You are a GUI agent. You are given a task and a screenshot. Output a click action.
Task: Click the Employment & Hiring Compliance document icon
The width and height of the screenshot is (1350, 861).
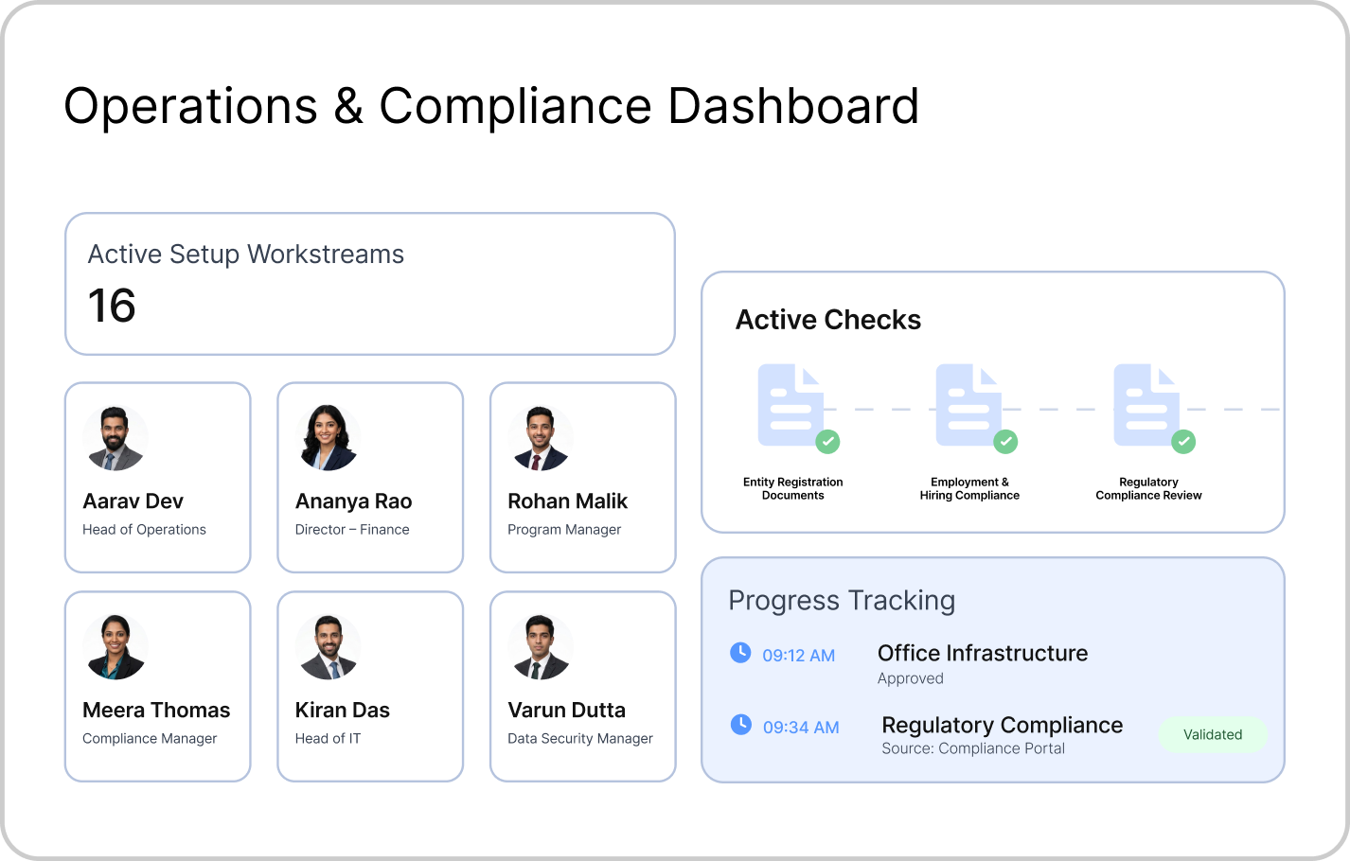[968, 405]
